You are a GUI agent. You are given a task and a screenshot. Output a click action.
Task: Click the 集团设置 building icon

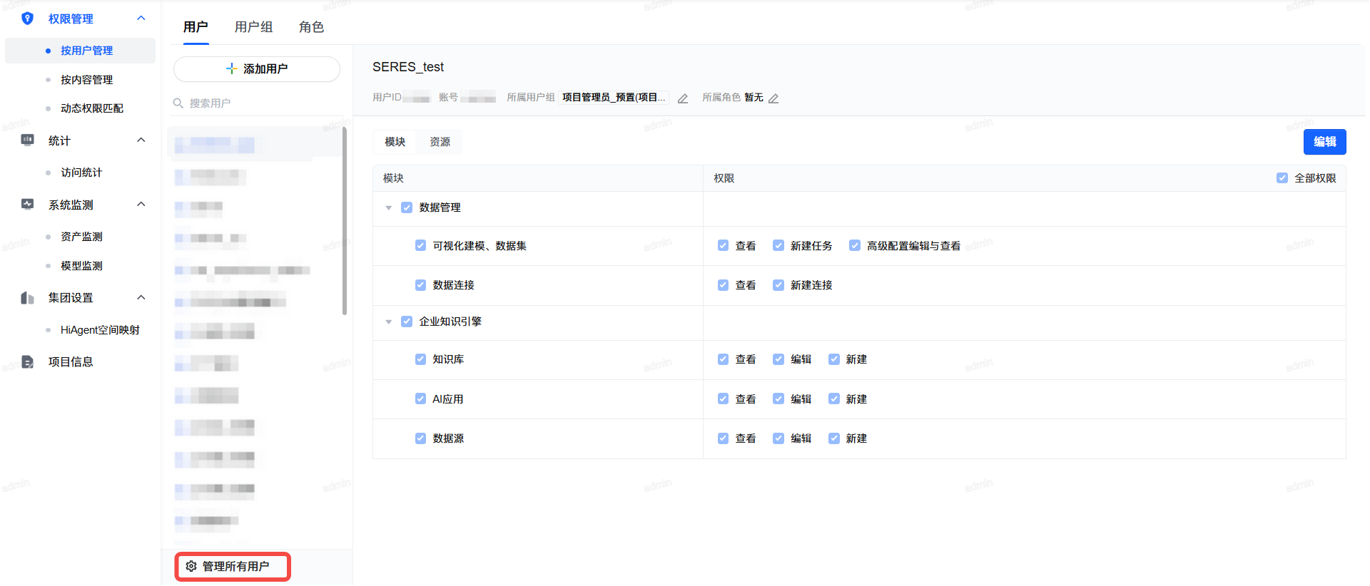click(x=27, y=298)
